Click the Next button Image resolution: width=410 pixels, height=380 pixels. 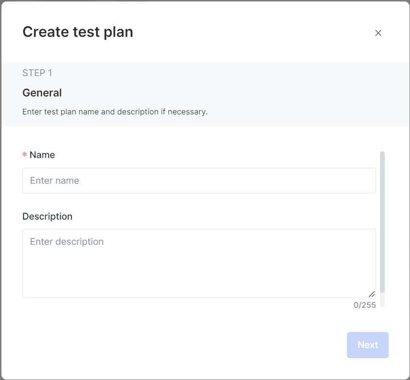coord(368,345)
